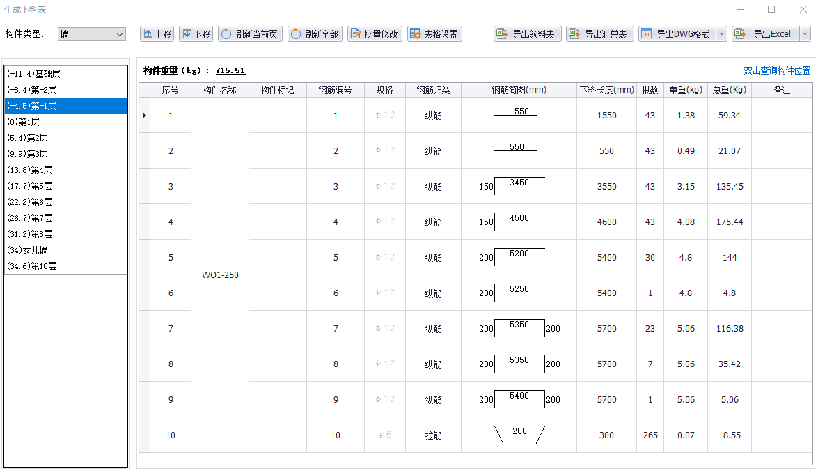This screenshot has width=818, height=471.
Task: Click the 上移 move-up icon button
Action: 157,34
